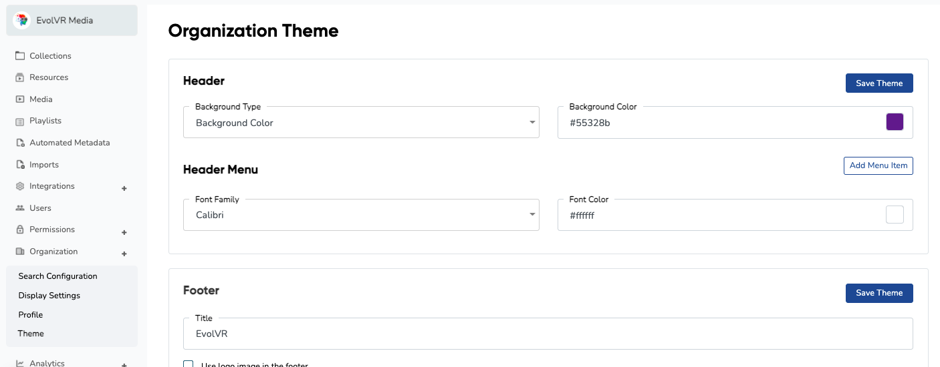Viewport: 940px width, 367px height.
Task: Open the purple background color swatch
Action: pos(895,122)
